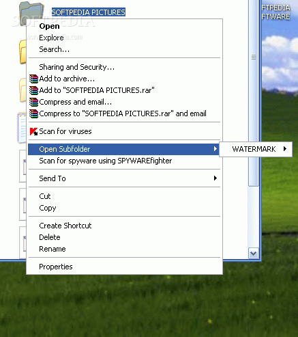Click the Kaspersky icon beside Scan for viruses
This screenshot has width=298, height=337.
pos(33,131)
